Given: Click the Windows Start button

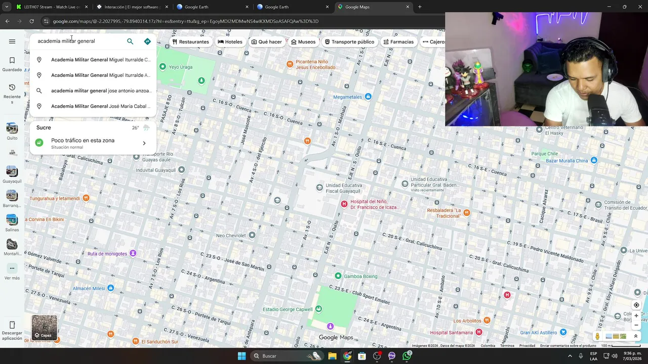Looking at the screenshot, I should click(241, 356).
